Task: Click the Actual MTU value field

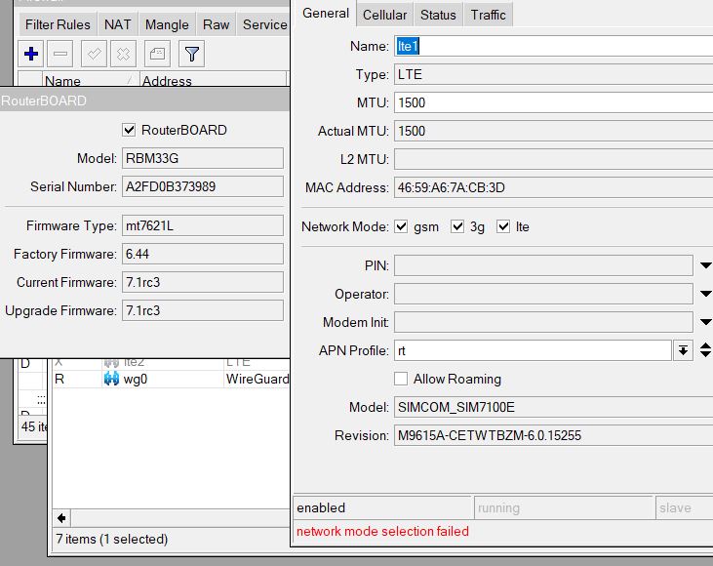Action: [x=553, y=131]
